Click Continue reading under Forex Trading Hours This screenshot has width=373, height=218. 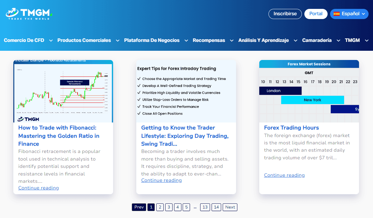[x=284, y=175]
